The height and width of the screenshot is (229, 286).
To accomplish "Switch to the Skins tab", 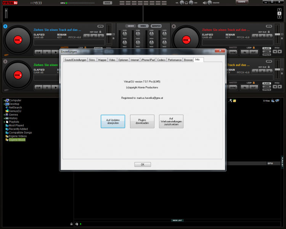I will click(92, 60).
